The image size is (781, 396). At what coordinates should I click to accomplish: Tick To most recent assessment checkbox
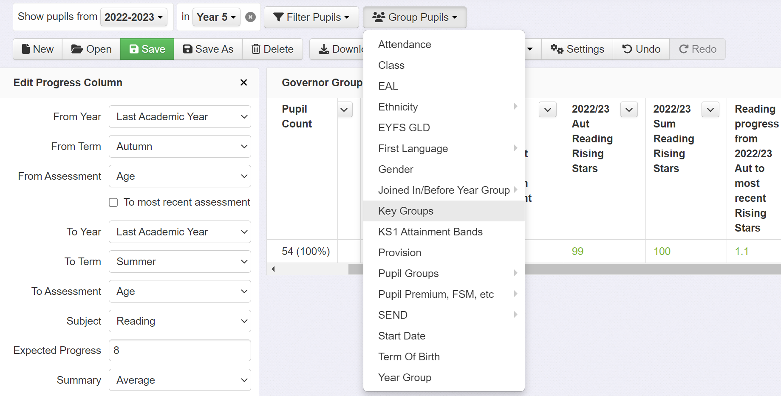click(113, 202)
